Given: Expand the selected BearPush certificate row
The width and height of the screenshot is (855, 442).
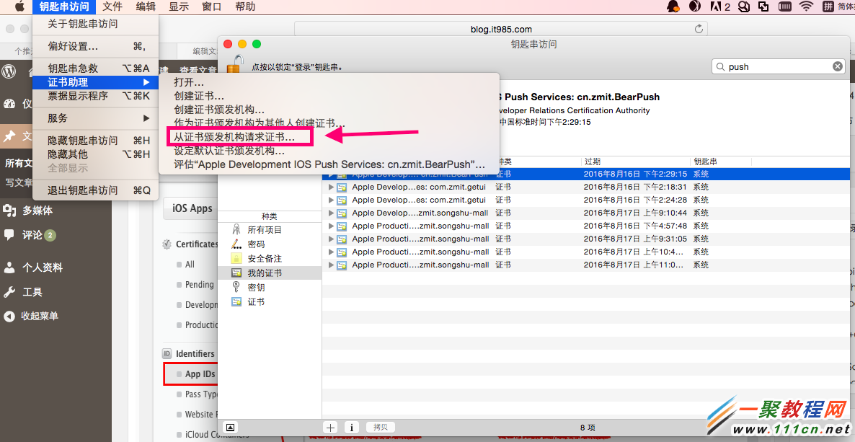Looking at the screenshot, I should [x=330, y=174].
